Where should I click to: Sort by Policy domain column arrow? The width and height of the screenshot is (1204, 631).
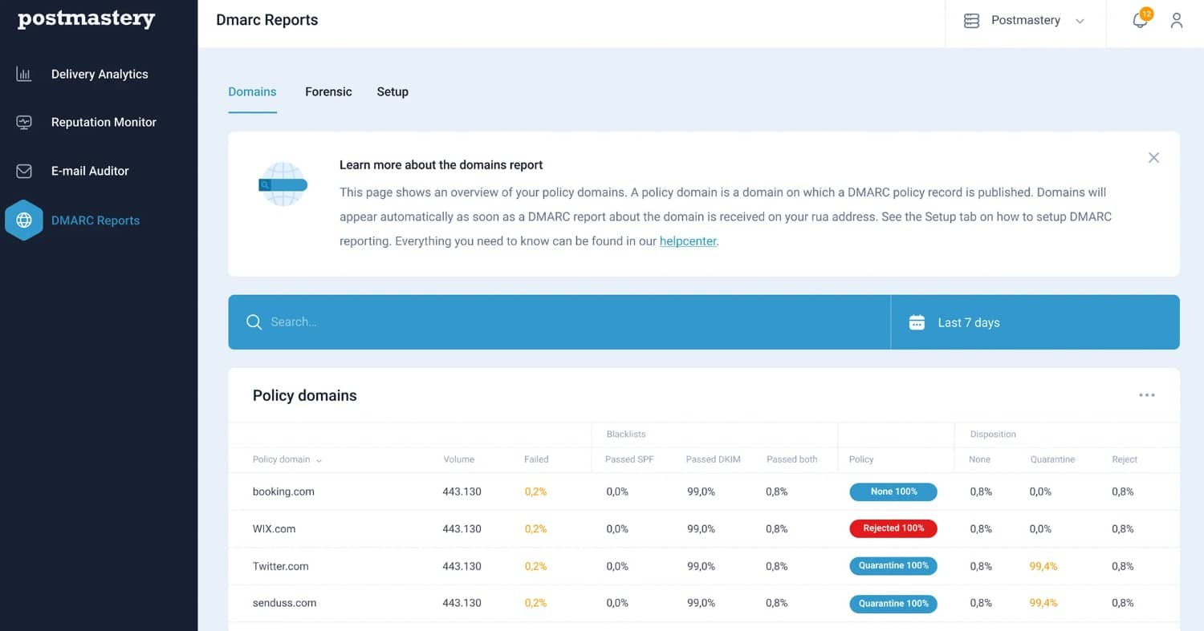pyautogui.click(x=319, y=460)
